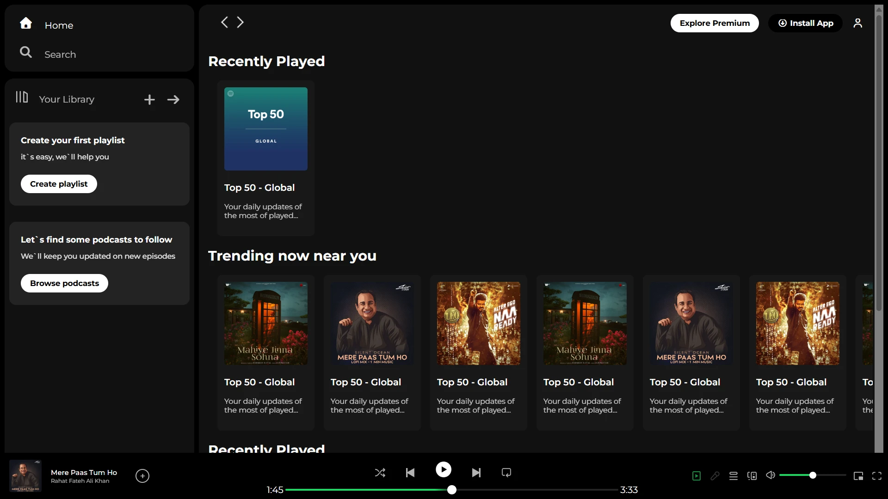Switch to the miniplayer
The image size is (888, 499).
tap(858, 475)
